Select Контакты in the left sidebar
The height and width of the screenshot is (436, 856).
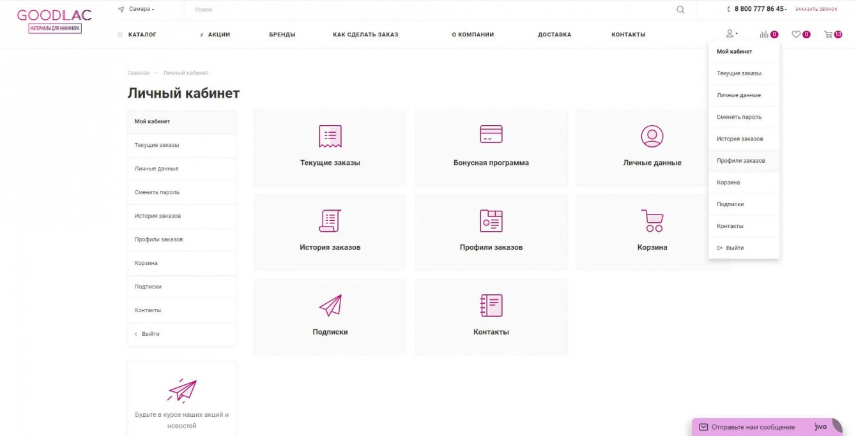coord(182,310)
